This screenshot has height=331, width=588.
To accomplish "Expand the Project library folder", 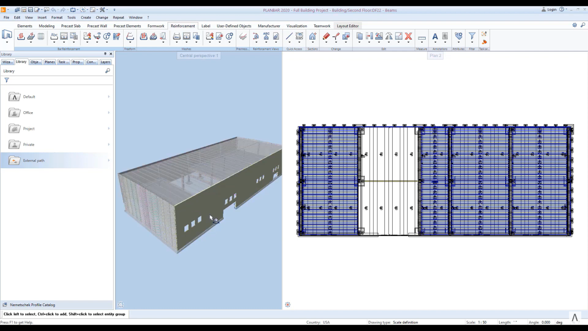I will click(108, 129).
